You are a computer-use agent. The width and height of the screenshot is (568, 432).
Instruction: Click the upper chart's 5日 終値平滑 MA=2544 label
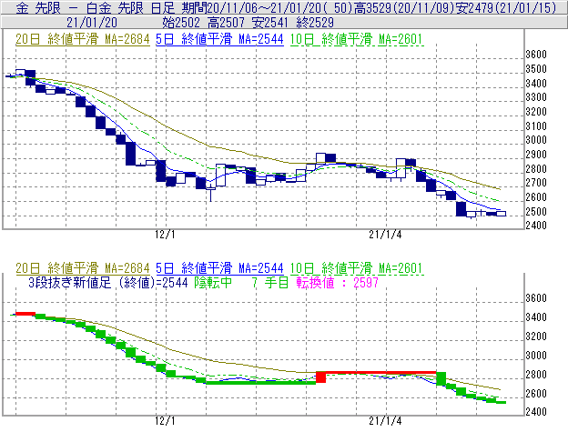point(219,39)
